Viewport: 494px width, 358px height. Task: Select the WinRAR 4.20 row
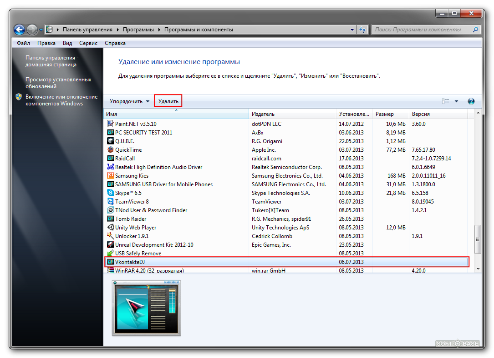click(x=286, y=270)
